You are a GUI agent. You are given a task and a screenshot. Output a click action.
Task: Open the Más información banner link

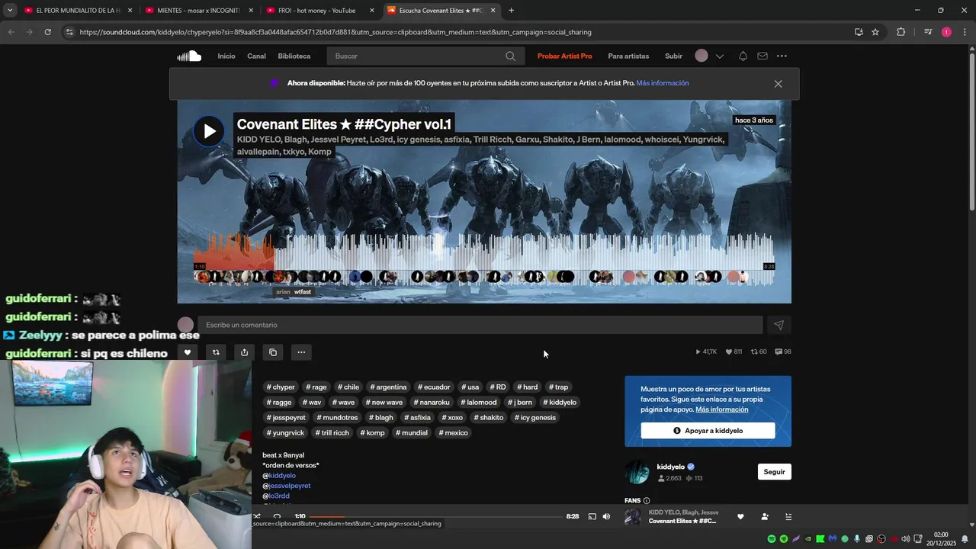click(663, 83)
